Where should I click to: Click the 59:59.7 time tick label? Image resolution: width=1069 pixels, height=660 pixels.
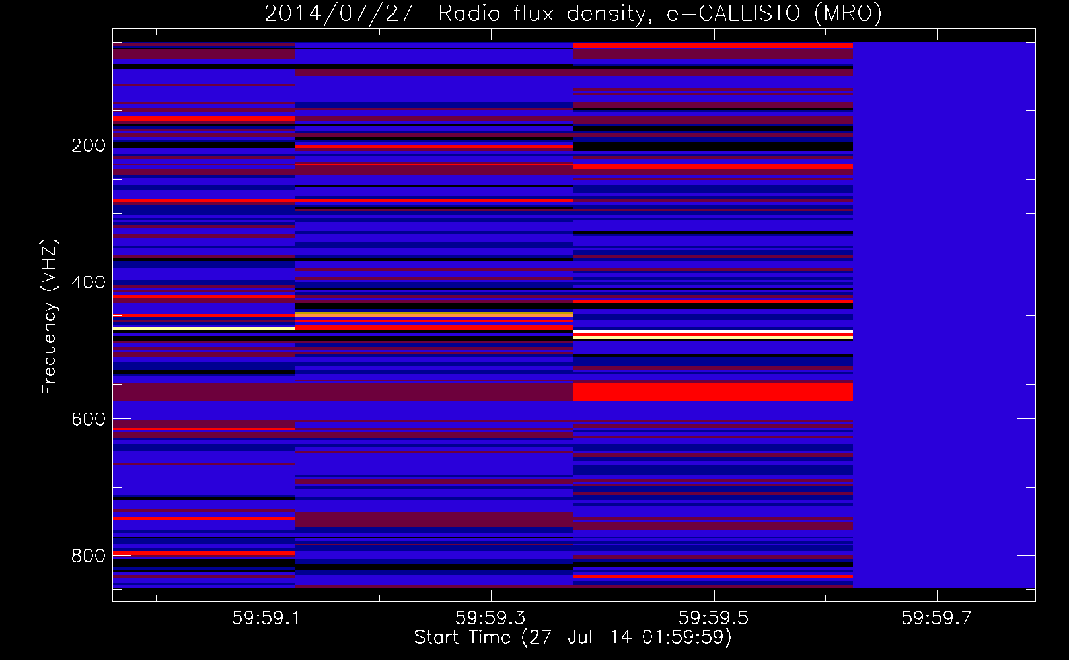937,618
